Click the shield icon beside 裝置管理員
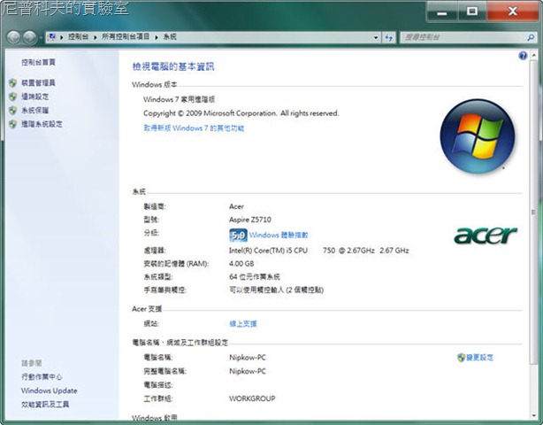The image size is (543, 425). (12, 83)
